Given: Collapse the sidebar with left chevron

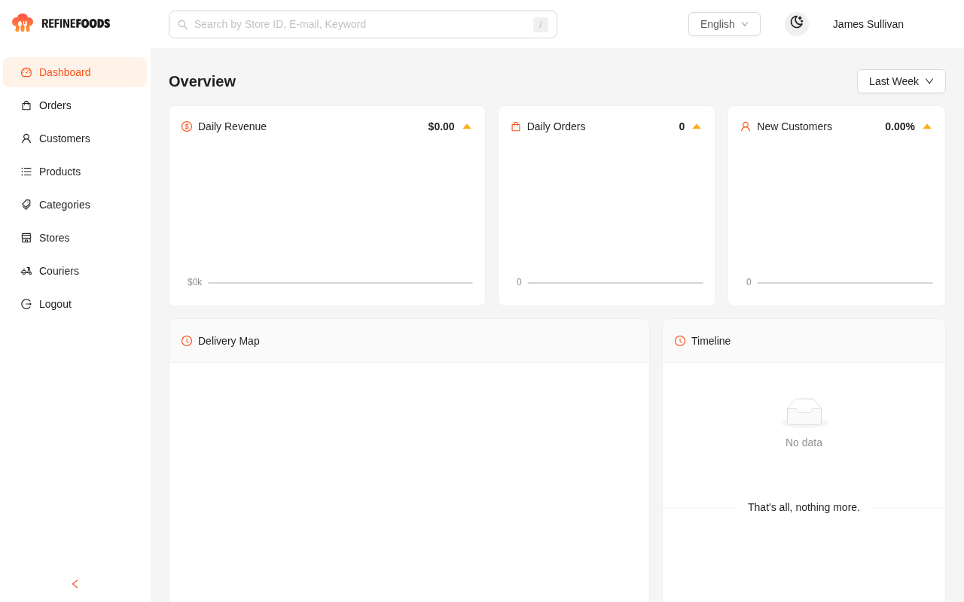Looking at the screenshot, I should coord(75,584).
